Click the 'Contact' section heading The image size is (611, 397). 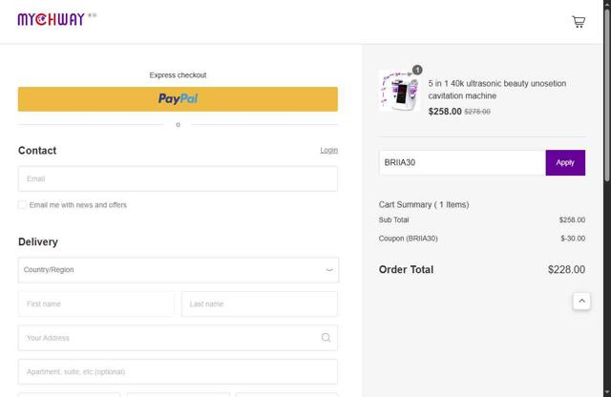coord(37,151)
